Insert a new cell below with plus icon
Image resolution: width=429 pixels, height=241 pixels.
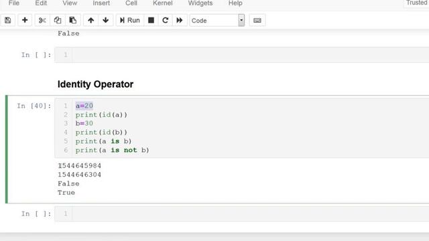tap(25, 20)
